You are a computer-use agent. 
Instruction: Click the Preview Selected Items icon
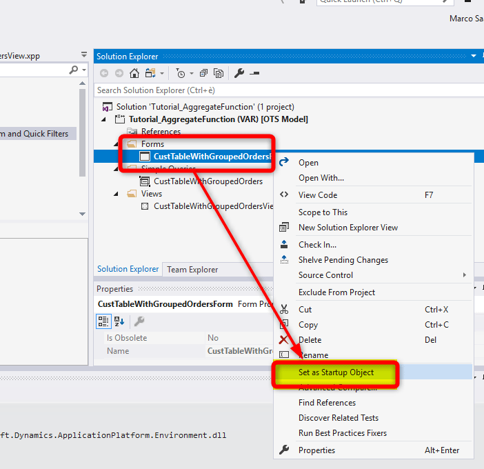[254, 73]
